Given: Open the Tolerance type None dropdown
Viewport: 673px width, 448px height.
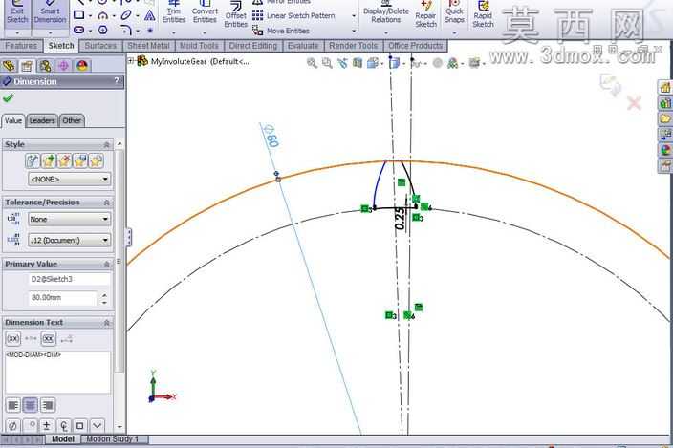Looking at the screenshot, I should 69,219.
